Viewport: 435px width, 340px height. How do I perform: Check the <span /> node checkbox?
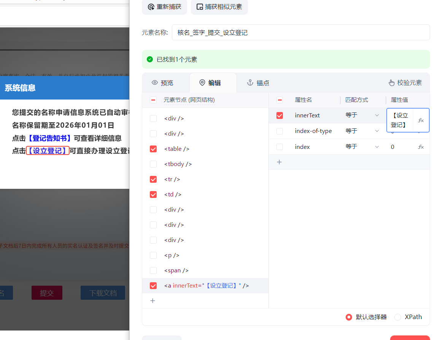[x=153, y=270]
